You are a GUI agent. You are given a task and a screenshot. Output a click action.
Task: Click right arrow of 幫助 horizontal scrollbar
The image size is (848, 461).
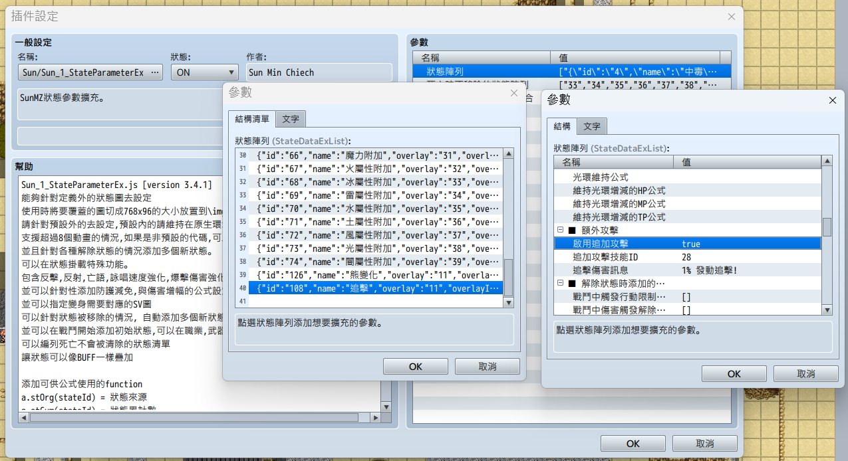[x=375, y=417]
